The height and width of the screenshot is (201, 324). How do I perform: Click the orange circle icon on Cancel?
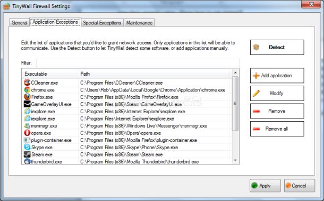(288, 186)
